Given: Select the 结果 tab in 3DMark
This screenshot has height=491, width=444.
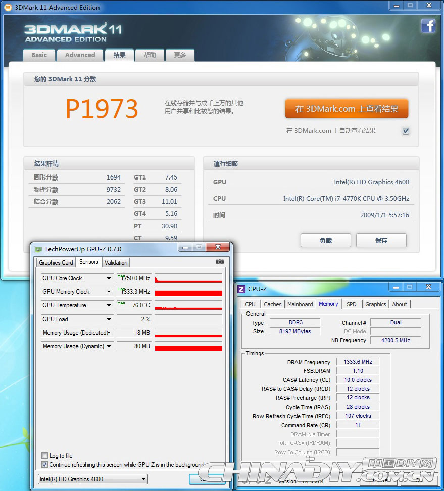Looking at the screenshot, I should pyautogui.click(x=120, y=55).
